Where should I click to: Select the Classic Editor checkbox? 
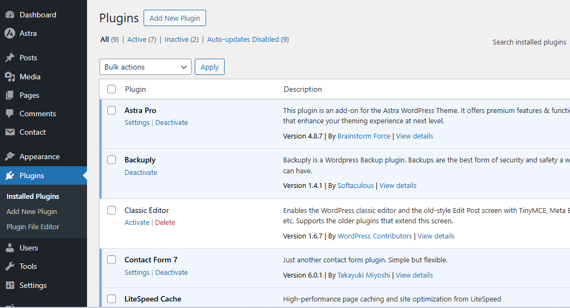click(111, 210)
